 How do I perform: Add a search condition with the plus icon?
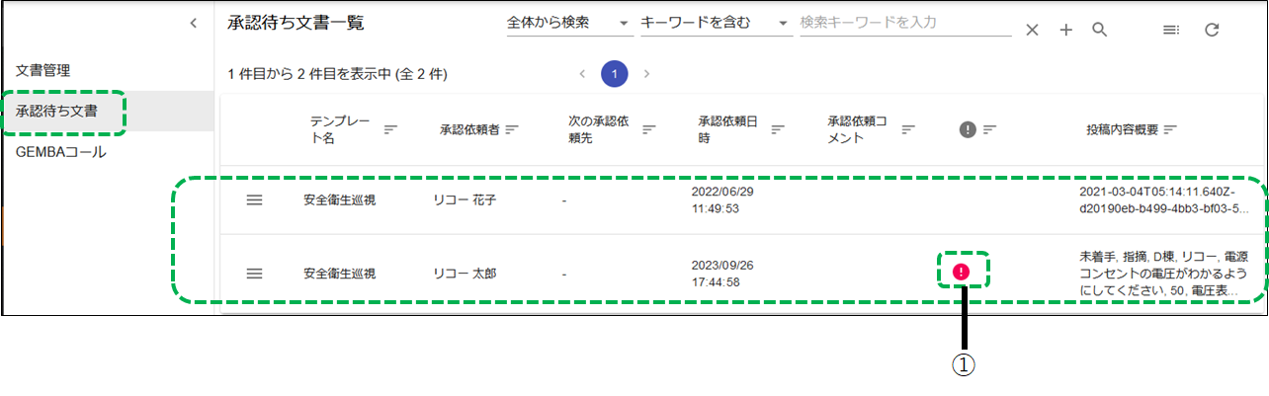(x=1065, y=30)
